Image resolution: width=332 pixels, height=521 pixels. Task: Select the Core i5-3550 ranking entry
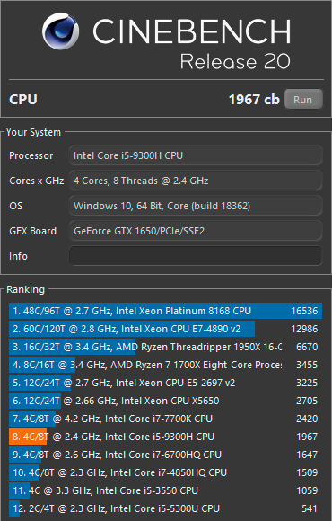pos(165,490)
